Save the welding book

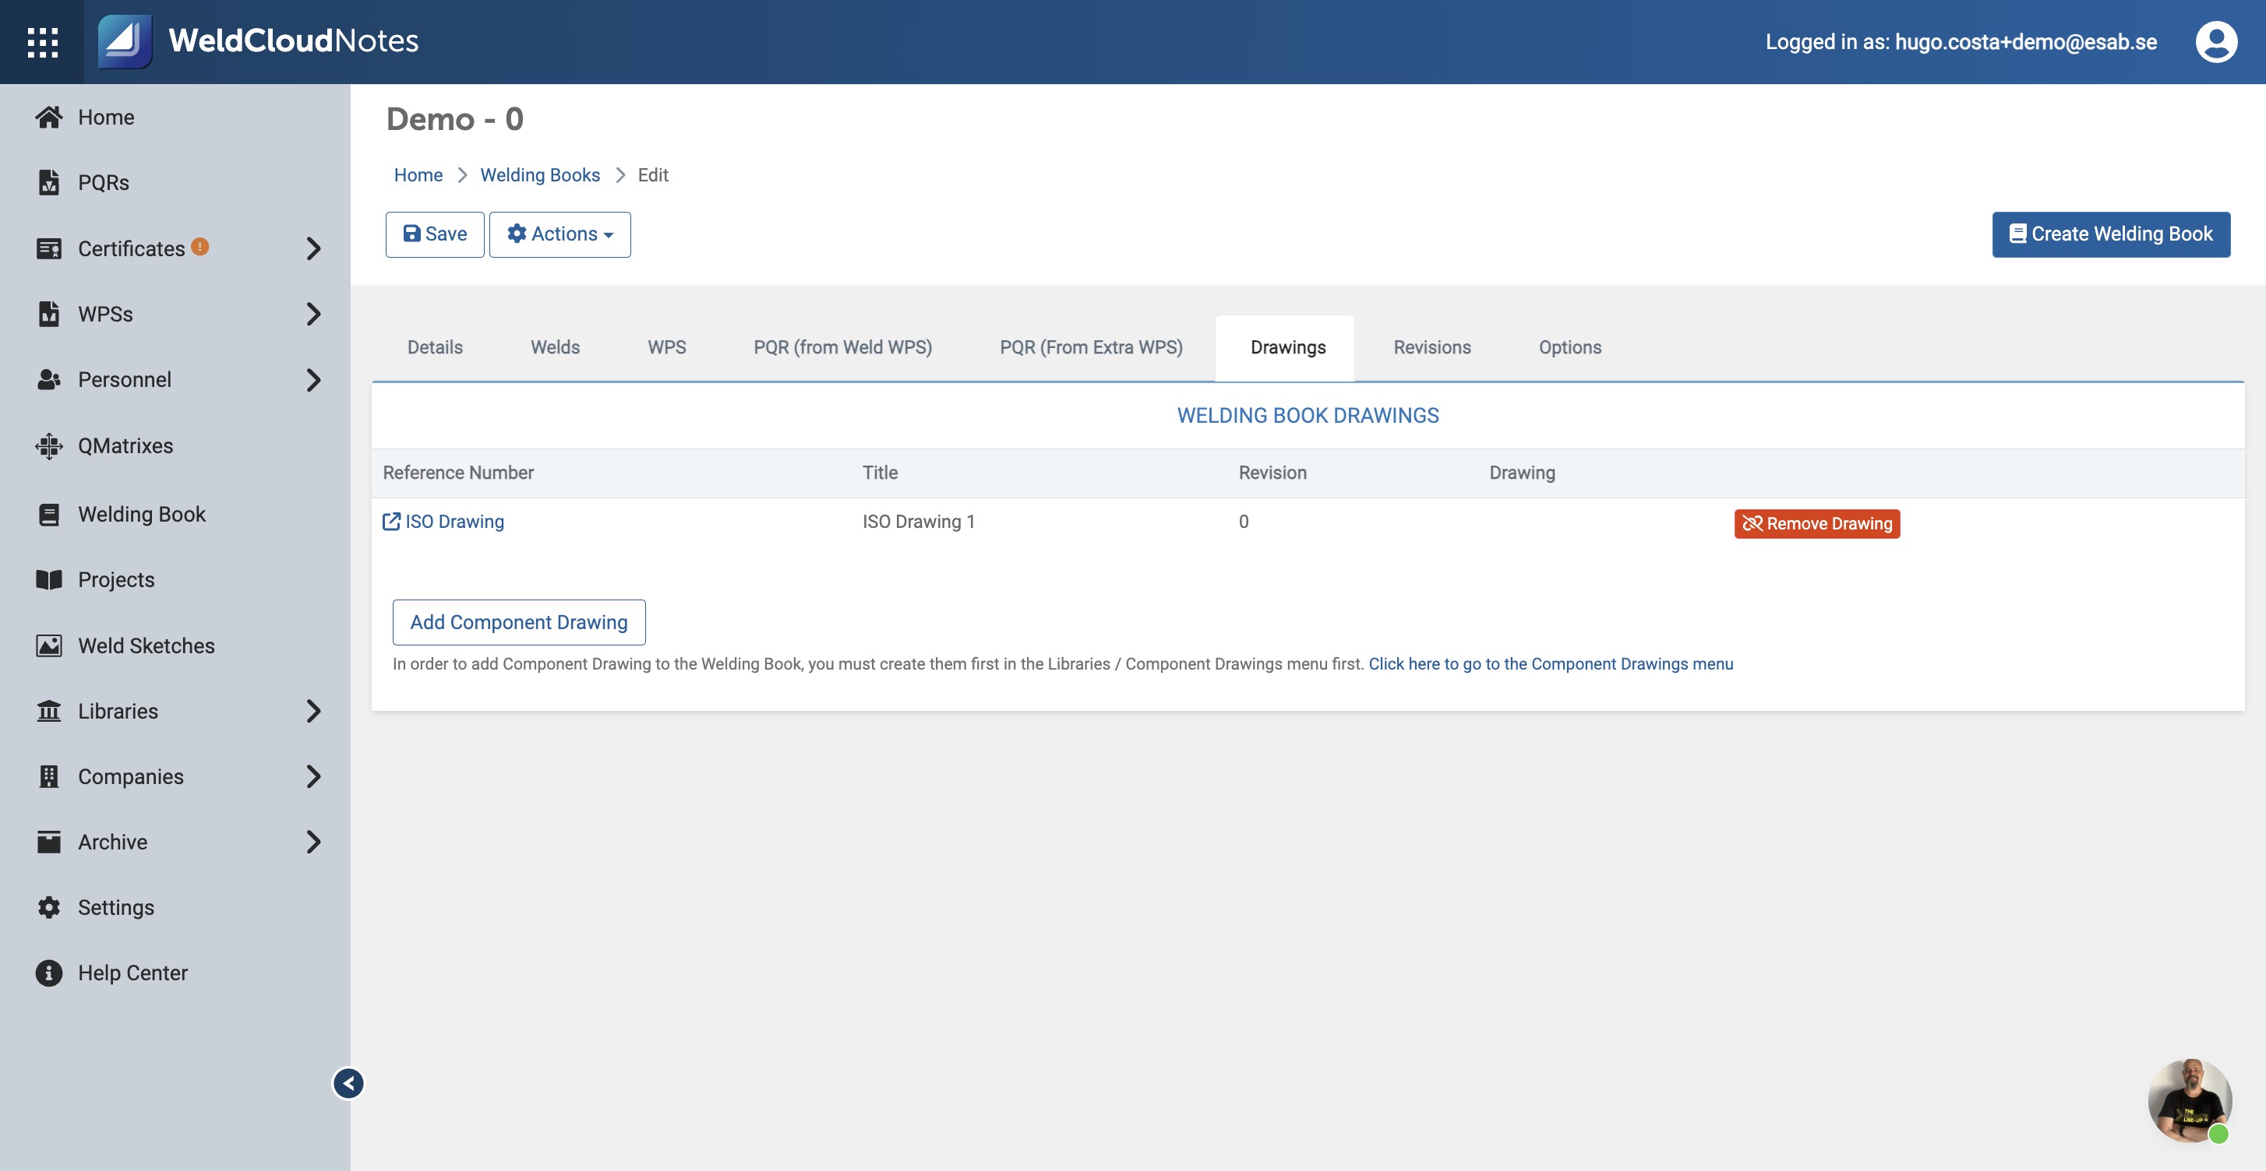point(435,234)
